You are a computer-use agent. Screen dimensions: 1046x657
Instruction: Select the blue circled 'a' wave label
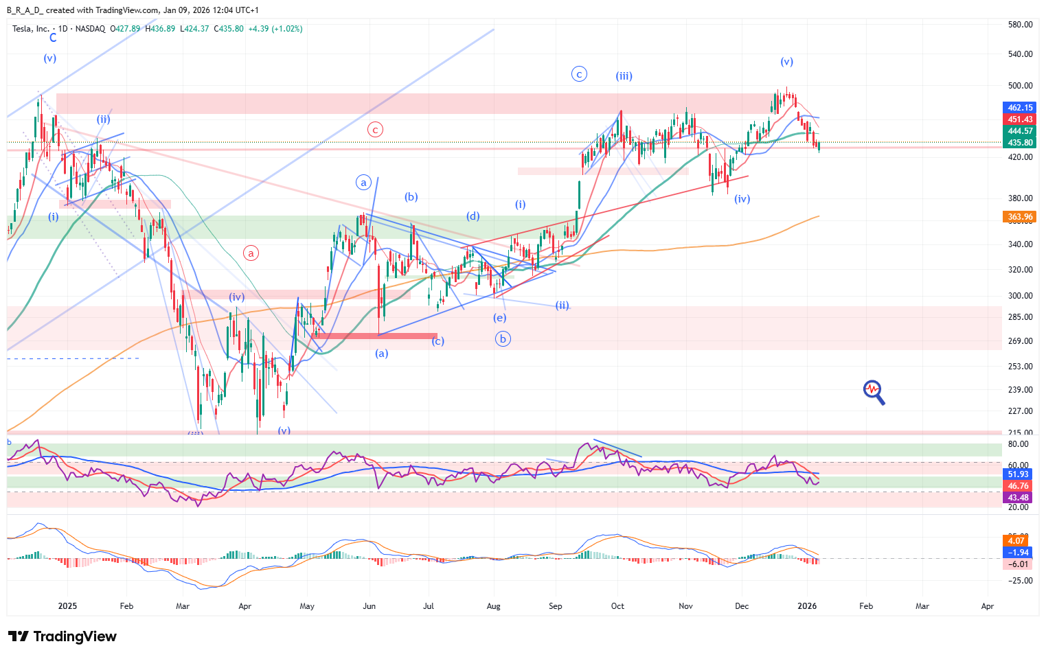363,183
